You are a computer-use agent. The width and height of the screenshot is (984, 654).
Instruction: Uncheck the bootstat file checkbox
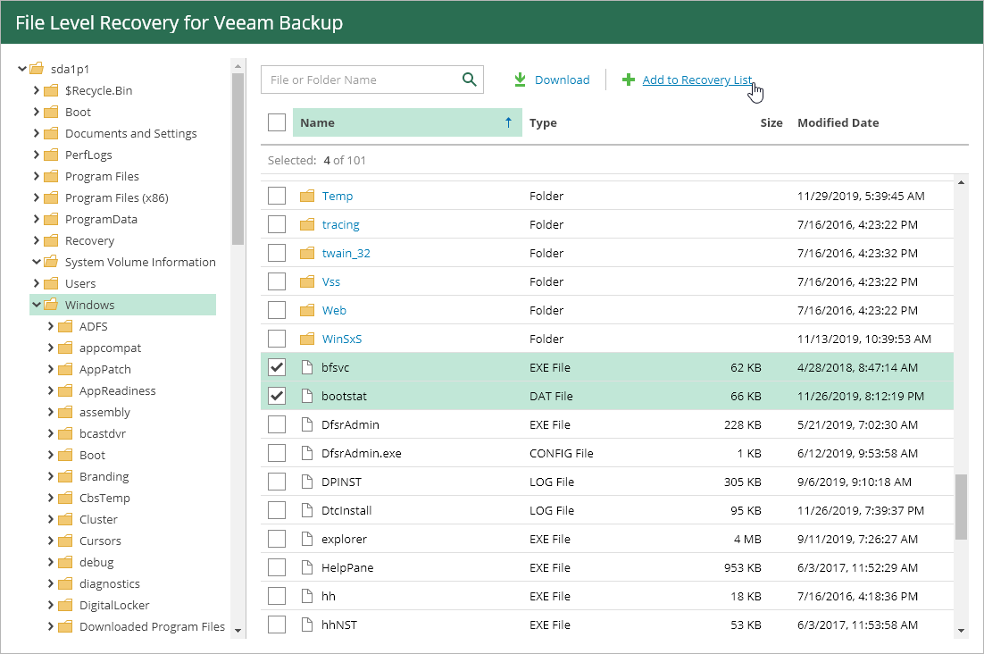pos(277,396)
